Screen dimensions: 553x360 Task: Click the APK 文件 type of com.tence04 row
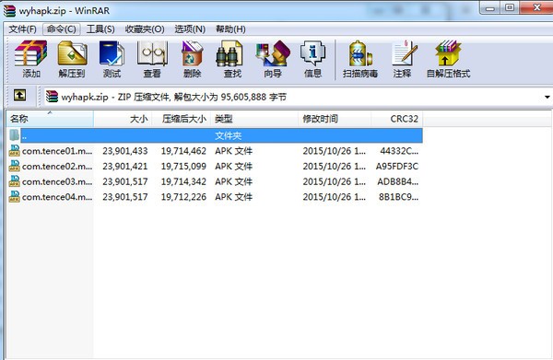[x=234, y=197]
